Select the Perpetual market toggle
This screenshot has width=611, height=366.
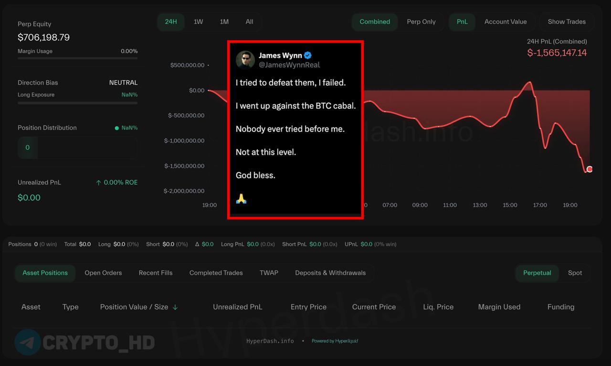[x=537, y=273]
